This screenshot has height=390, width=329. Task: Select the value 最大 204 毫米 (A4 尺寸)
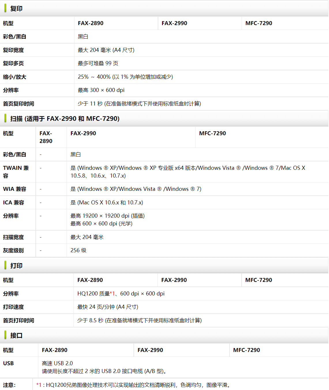point(106,50)
